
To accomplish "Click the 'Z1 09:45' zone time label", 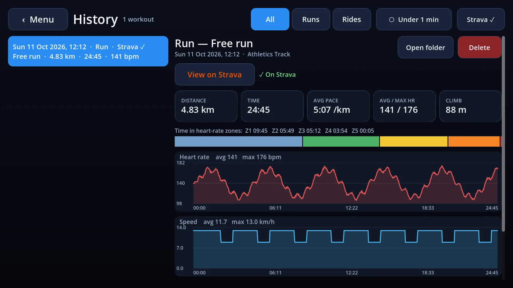I will tap(256, 131).
